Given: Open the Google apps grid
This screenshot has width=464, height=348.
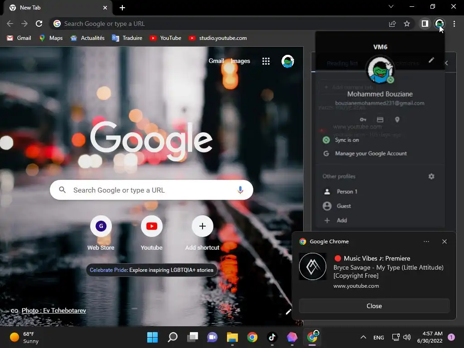Looking at the screenshot, I should pyautogui.click(x=266, y=61).
